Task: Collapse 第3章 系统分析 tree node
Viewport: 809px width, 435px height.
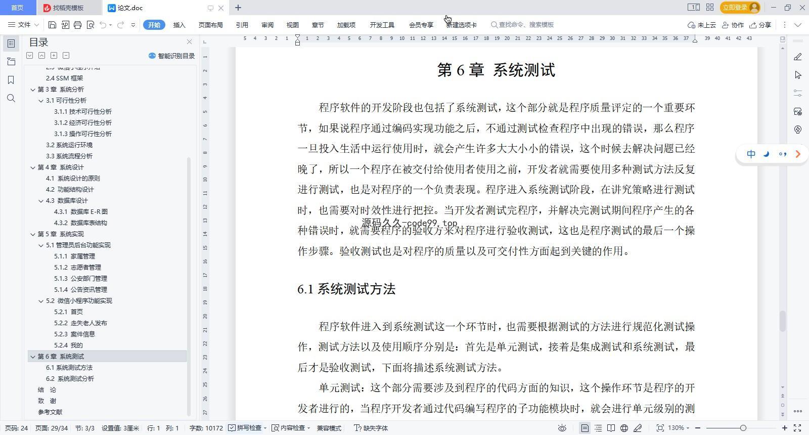Action: click(33, 90)
